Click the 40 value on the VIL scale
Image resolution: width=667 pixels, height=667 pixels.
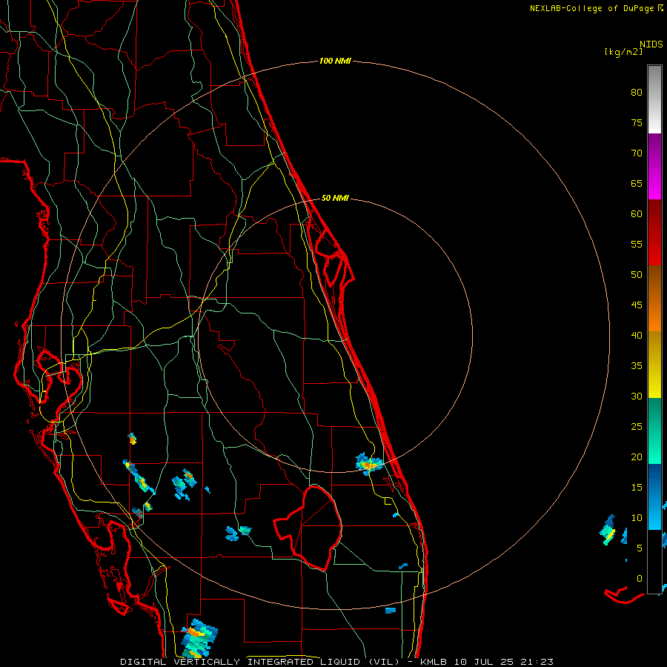(637, 335)
